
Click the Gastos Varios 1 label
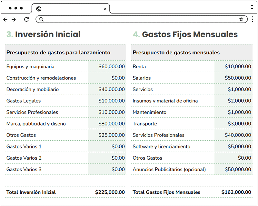(24, 146)
